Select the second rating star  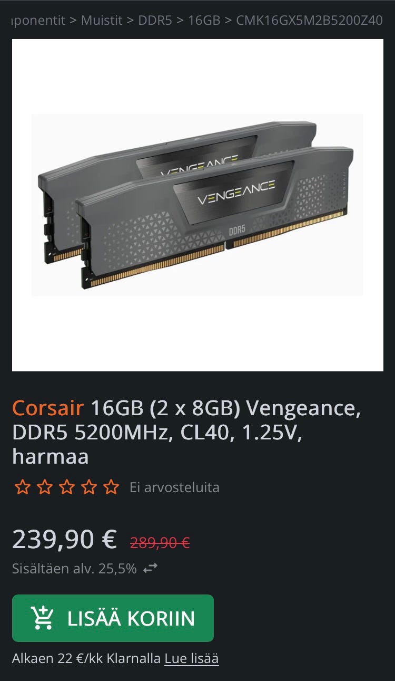[x=44, y=487]
